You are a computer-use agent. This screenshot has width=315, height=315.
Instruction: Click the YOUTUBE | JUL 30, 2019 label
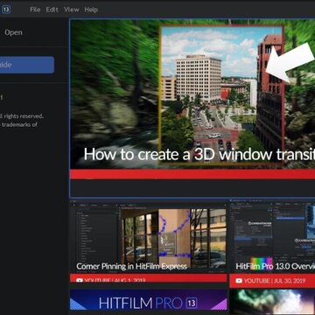[275, 281]
